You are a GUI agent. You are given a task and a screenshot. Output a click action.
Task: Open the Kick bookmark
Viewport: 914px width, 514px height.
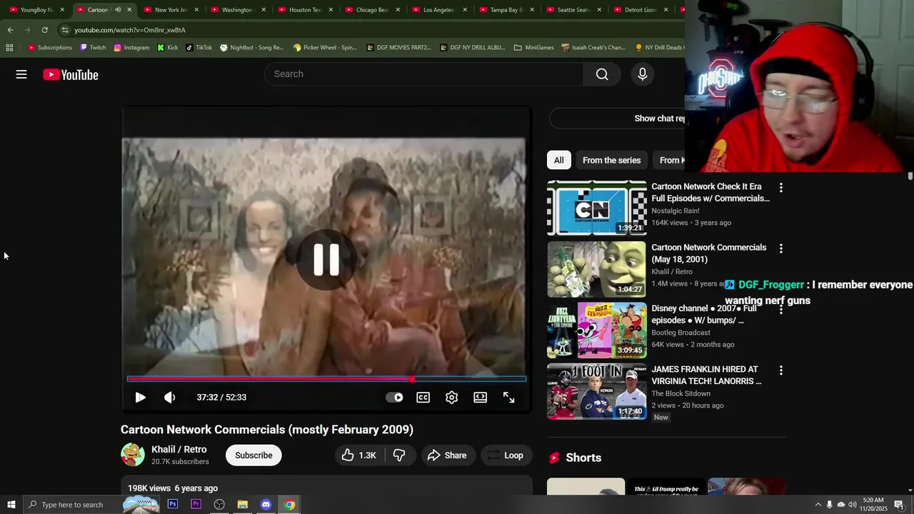pyautogui.click(x=168, y=48)
